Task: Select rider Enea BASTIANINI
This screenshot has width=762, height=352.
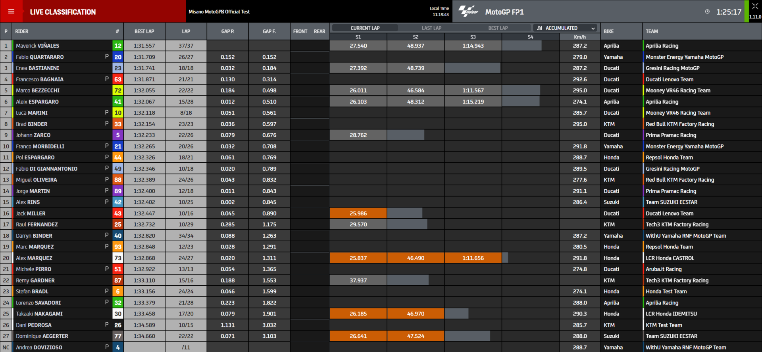Action: [37, 68]
